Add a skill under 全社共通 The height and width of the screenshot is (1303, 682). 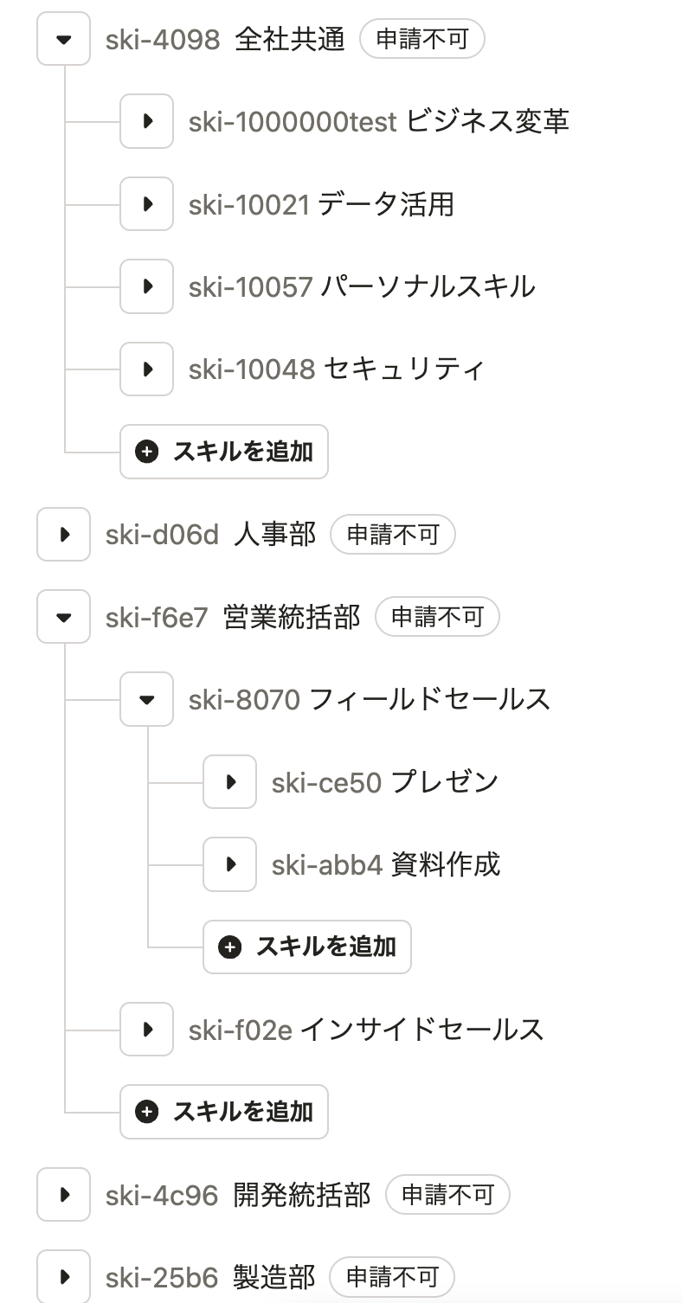(224, 452)
